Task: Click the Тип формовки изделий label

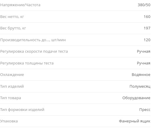Action: click(22, 110)
